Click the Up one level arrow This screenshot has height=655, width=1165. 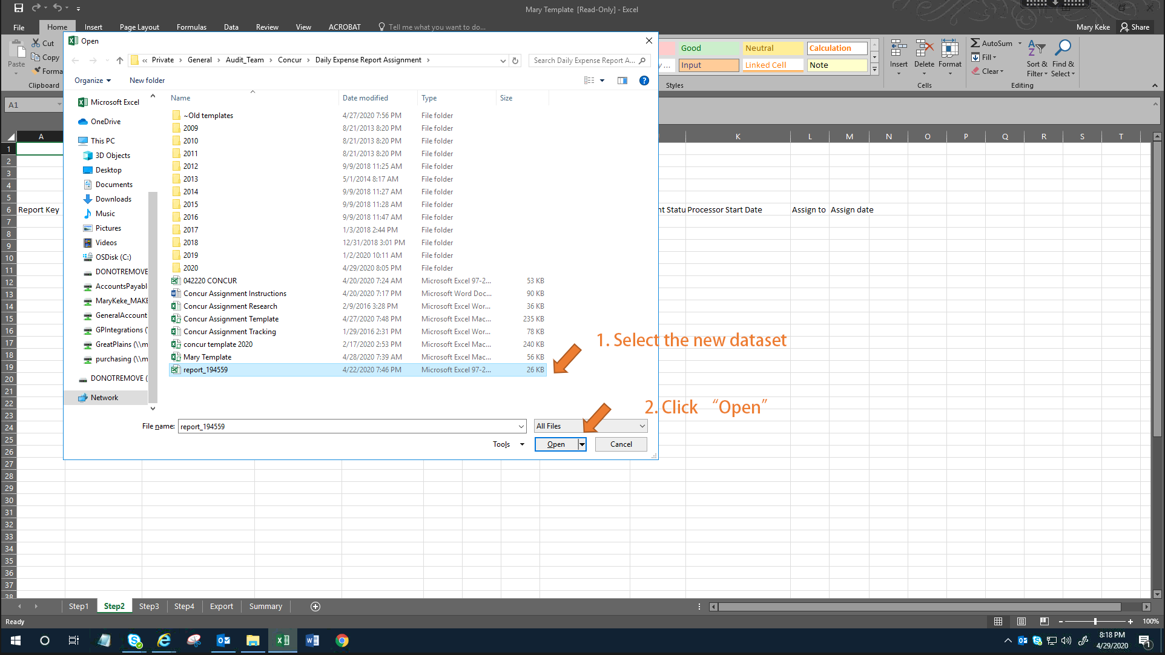(120, 61)
